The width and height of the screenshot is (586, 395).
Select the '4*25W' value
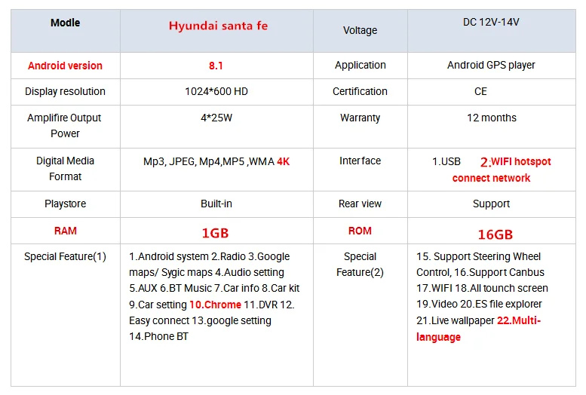(x=216, y=118)
